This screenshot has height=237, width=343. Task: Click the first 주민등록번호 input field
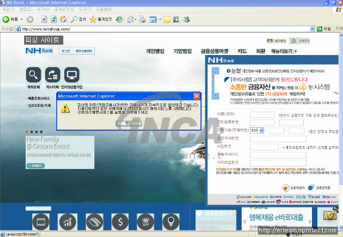(262, 123)
